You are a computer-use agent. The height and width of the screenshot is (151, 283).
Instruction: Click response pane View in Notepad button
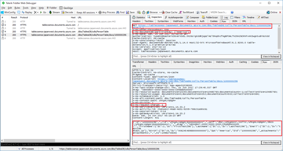click(x=271, y=142)
